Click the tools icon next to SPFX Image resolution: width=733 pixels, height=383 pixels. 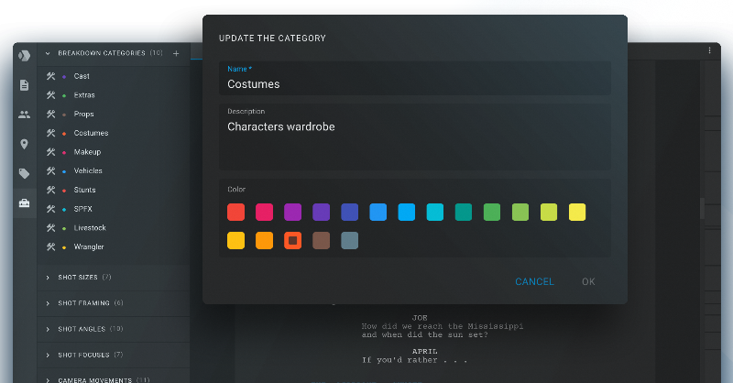[51, 209]
